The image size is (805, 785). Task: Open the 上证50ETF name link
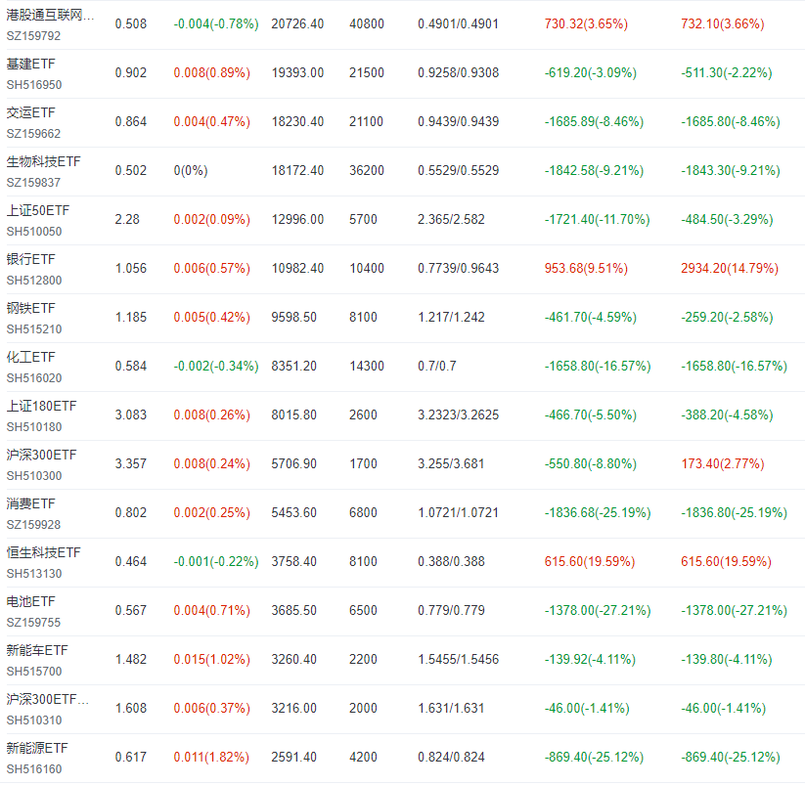click(x=38, y=210)
